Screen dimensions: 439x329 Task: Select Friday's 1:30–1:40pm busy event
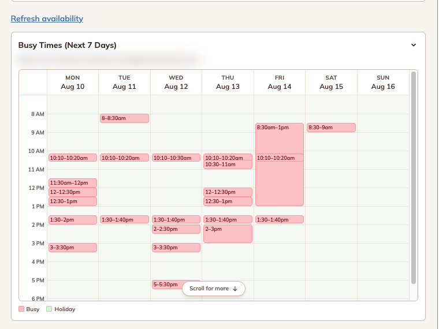[280, 219]
